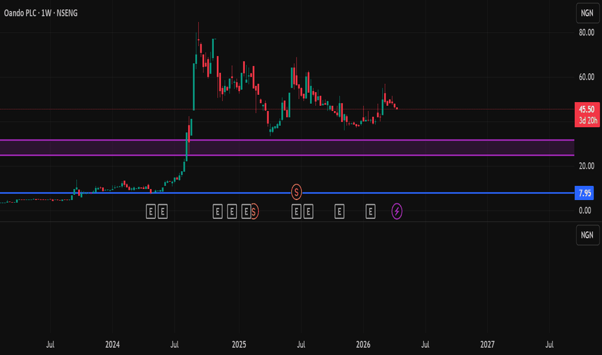
Task: Click the earliest E earnings marker
Action: pos(151,212)
